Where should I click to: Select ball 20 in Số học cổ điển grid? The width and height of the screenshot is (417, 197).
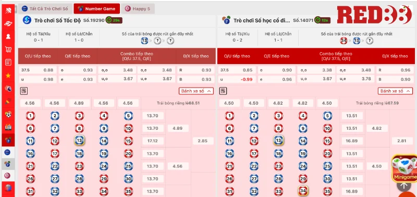[x=327, y=153]
